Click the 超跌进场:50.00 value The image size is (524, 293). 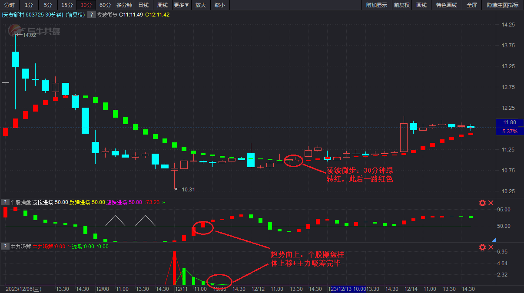point(124,202)
